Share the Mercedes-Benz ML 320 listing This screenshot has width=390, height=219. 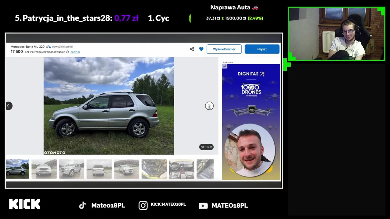tap(192, 49)
